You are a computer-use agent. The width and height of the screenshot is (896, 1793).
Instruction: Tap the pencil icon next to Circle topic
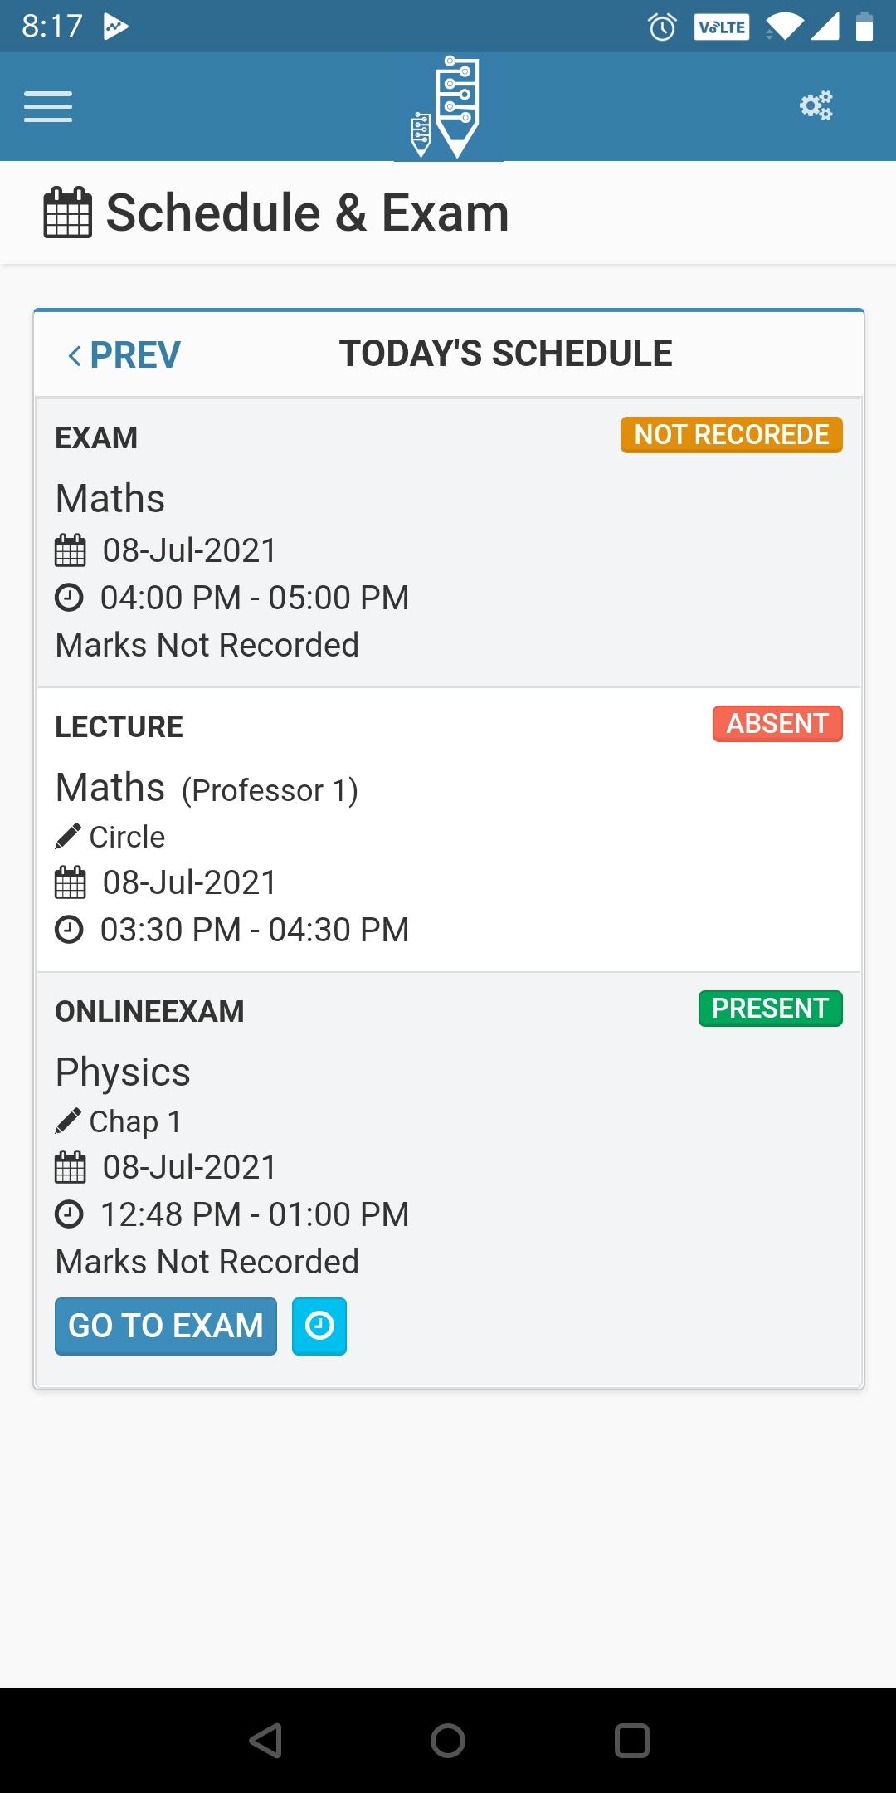click(x=68, y=837)
